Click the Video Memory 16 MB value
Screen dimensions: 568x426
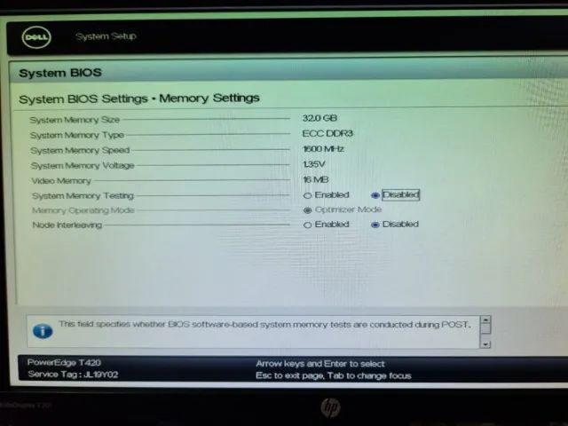click(315, 179)
